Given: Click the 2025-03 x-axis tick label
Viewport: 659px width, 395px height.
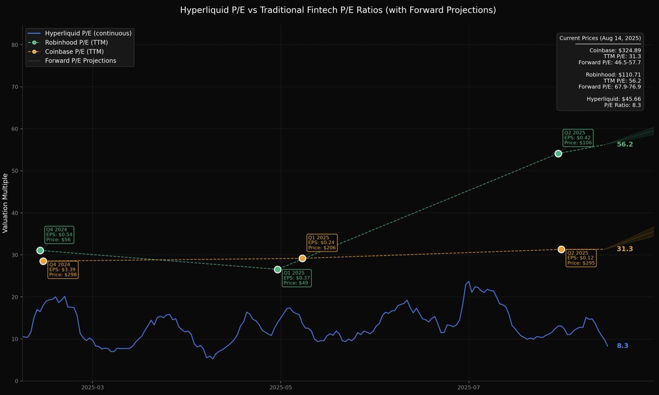Looking at the screenshot, I should click(x=92, y=388).
